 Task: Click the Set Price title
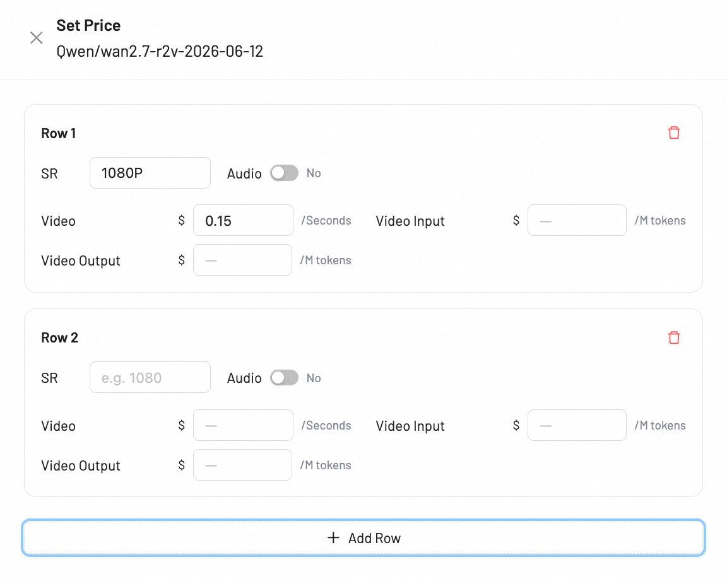(88, 25)
